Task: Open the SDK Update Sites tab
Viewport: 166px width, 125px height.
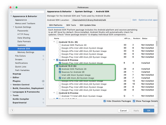Action: (88, 25)
